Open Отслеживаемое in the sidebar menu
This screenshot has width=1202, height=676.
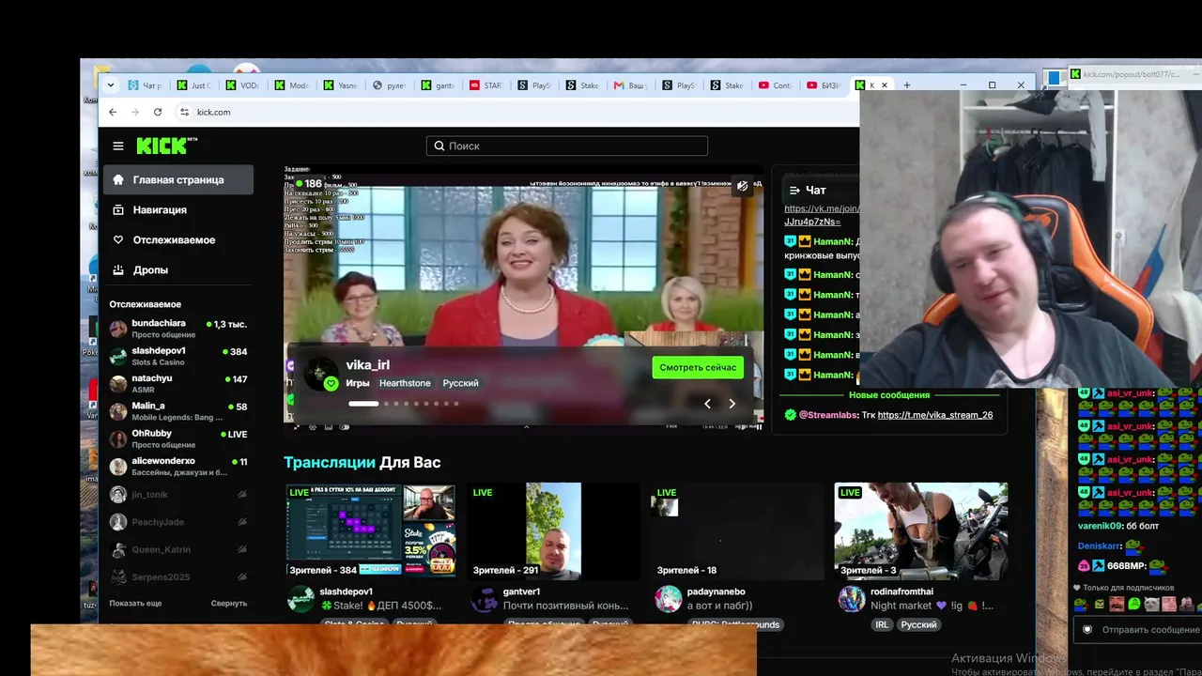[177, 239]
